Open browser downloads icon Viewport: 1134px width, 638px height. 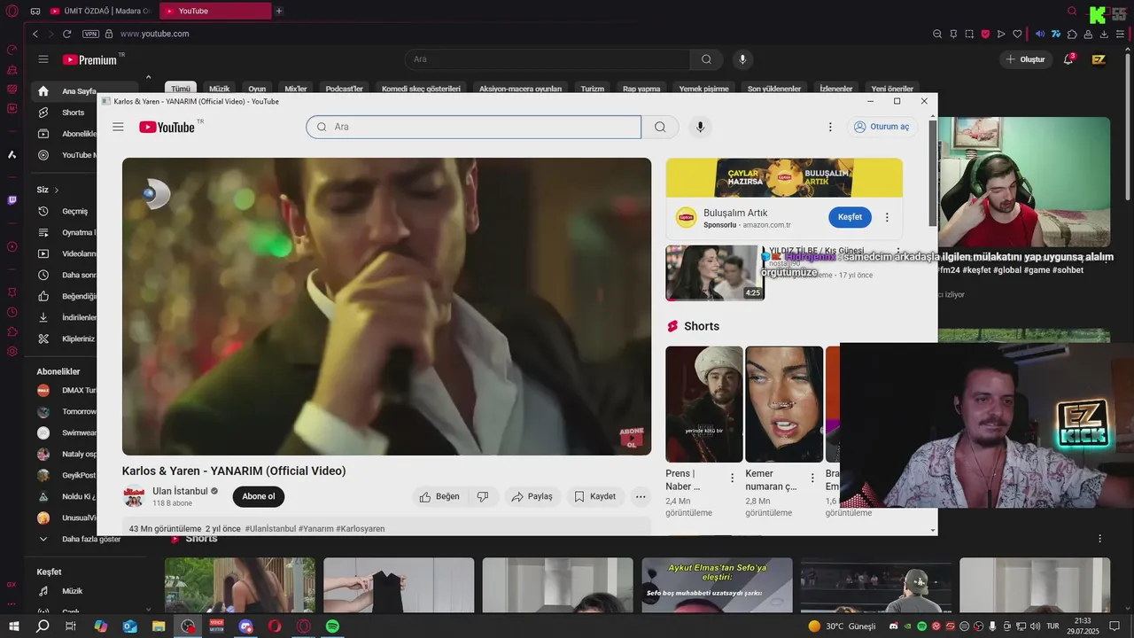1104,34
